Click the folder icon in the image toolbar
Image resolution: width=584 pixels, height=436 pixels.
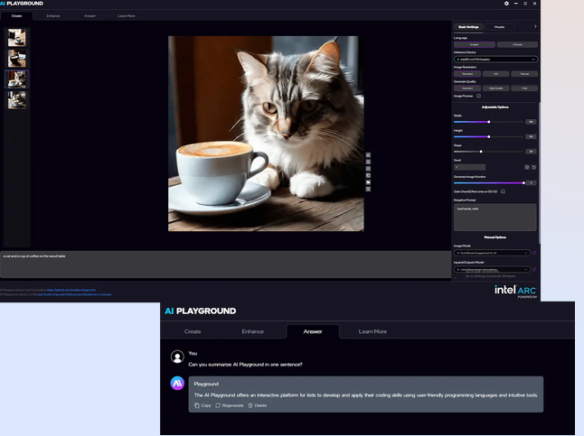coord(368,182)
